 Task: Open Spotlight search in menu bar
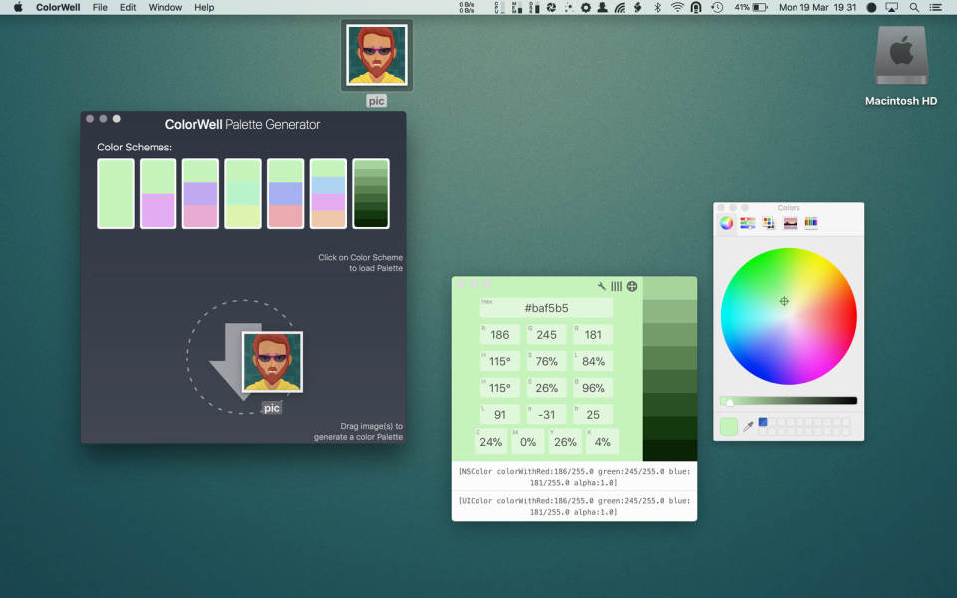point(914,7)
